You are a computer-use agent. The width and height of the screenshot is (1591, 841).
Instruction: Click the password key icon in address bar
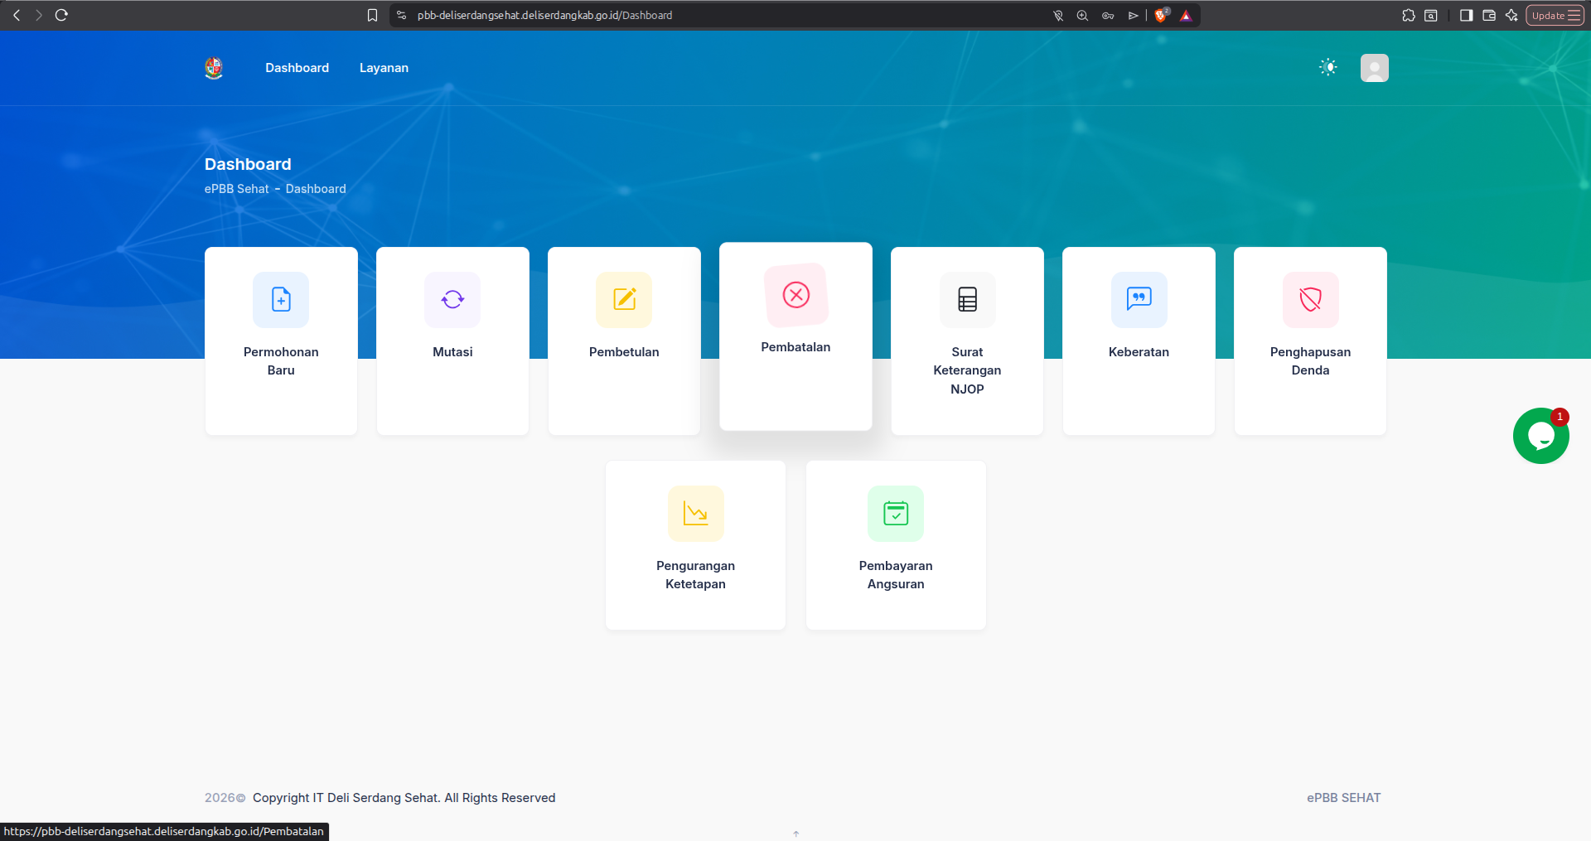pyautogui.click(x=1108, y=15)
